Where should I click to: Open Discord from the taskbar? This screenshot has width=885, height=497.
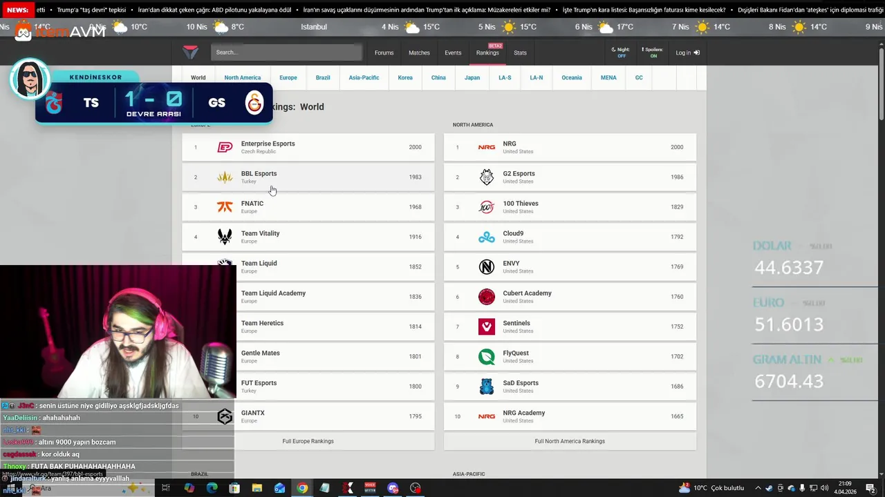393,488
